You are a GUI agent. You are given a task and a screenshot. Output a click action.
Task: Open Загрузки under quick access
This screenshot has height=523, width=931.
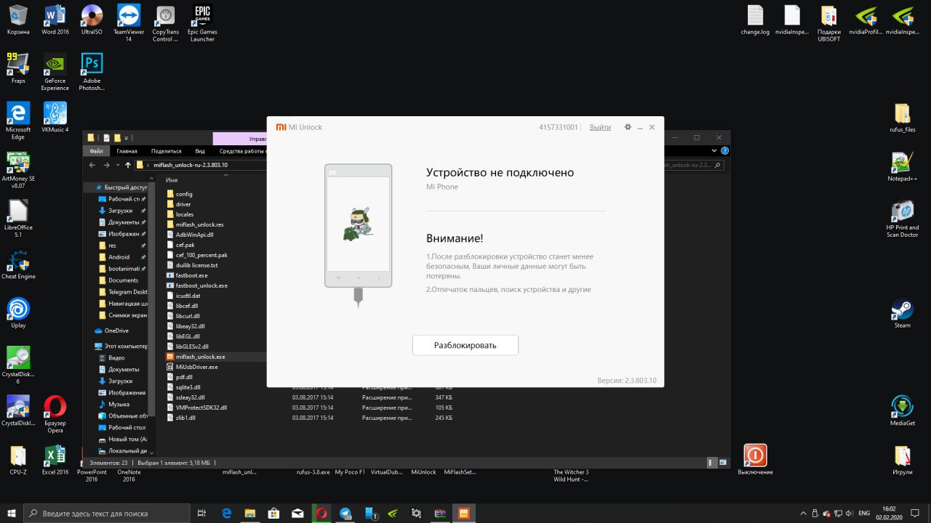[x=120, y=211]
